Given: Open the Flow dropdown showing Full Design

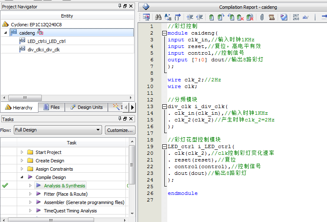Looking at the screenshot, I should 58,130.
